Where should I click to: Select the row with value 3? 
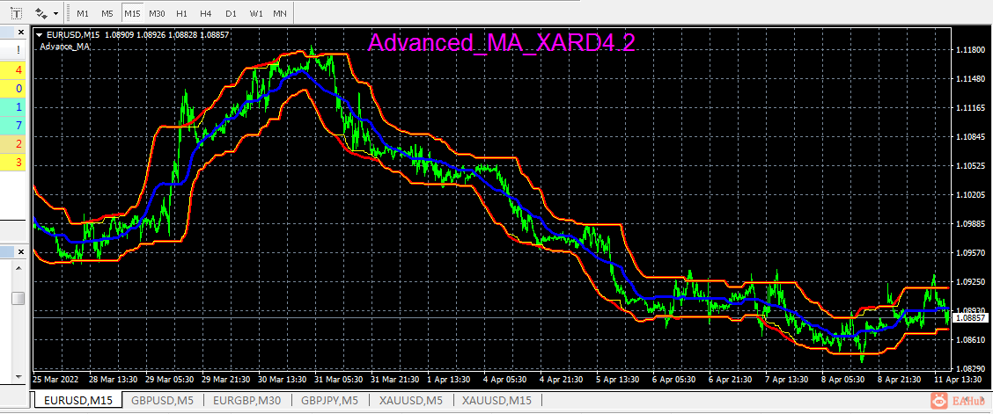(12, 163)
